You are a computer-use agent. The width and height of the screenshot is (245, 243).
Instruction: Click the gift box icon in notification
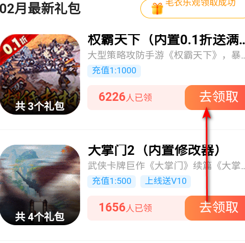(157, 9)
